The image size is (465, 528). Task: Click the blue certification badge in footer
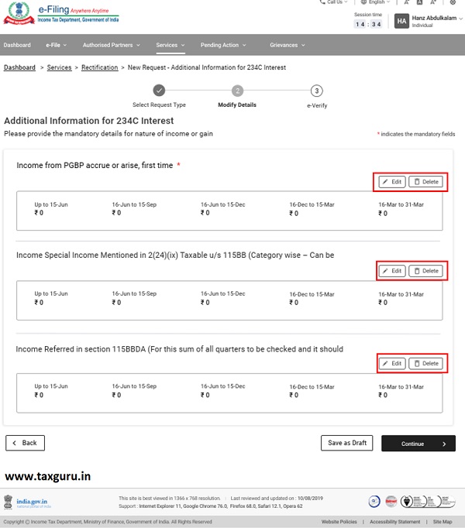374,502
